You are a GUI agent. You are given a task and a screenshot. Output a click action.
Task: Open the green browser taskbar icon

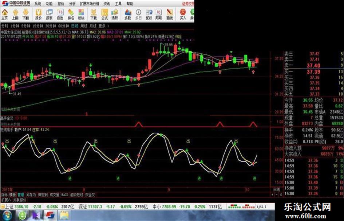tap(22, 216)
